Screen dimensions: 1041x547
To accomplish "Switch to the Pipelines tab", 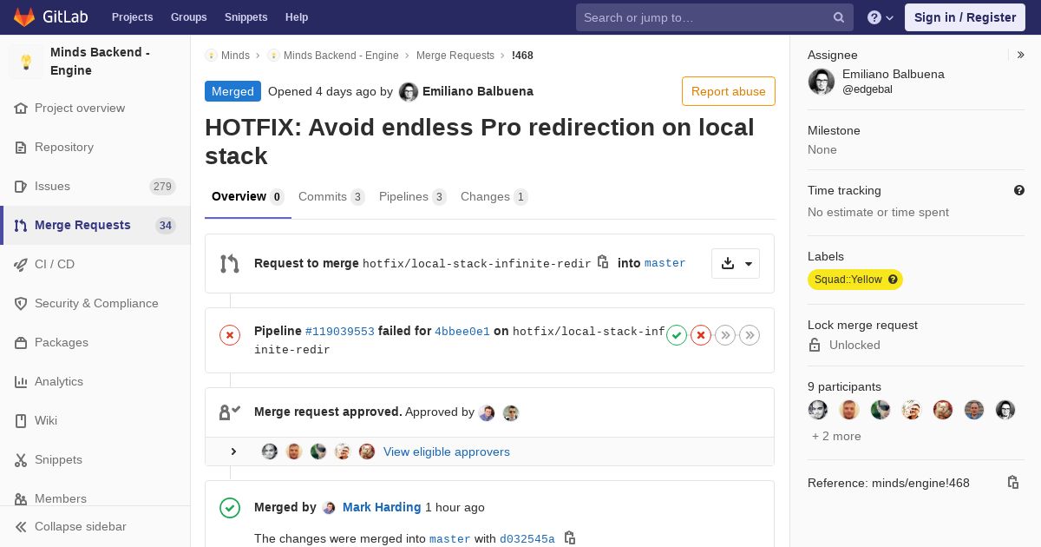I will [413, 197].
